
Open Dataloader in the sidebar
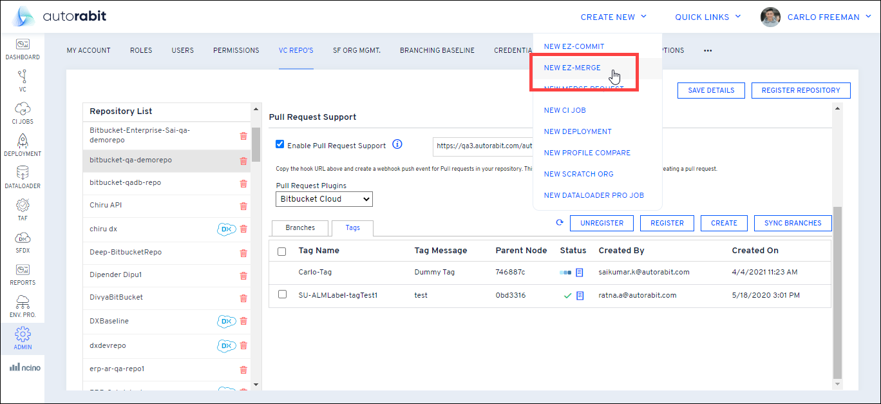tap(23, 177)
